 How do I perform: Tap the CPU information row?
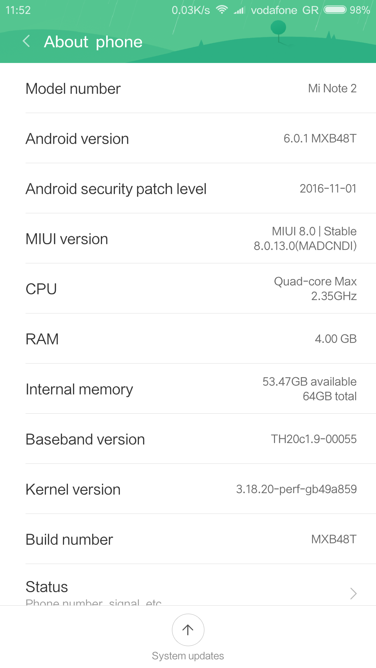pyautogui.click(x=188, y=289)
